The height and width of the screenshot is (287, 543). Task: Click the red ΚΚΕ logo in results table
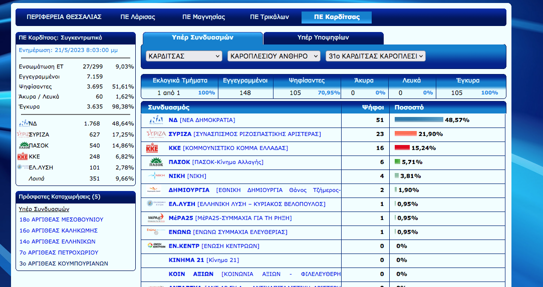[152, 148]
